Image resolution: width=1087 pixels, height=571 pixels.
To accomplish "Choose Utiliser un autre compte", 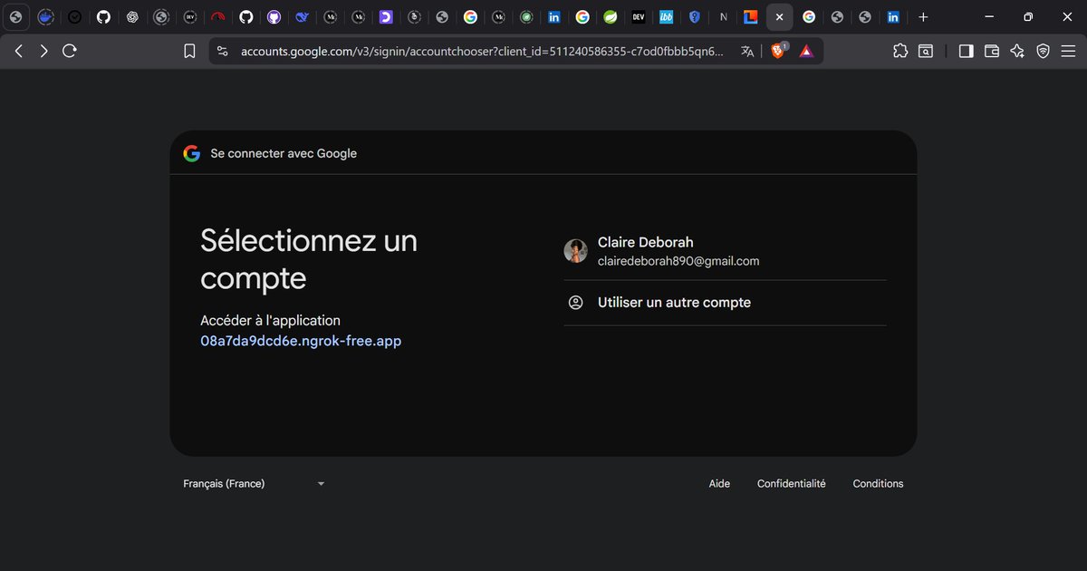I will pyautogui.click(x=725, y=303).
